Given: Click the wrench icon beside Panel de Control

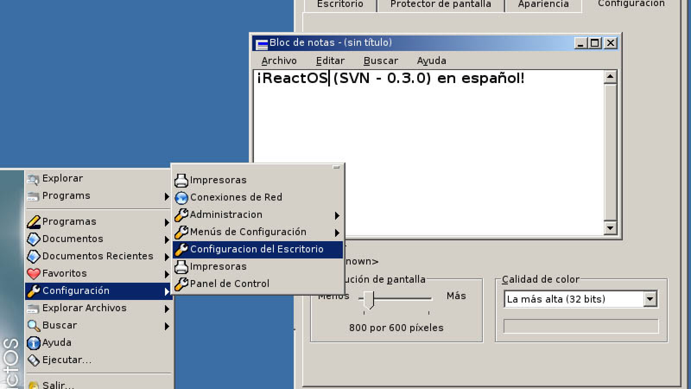Looking at the screenshot, I should (181, 284).
